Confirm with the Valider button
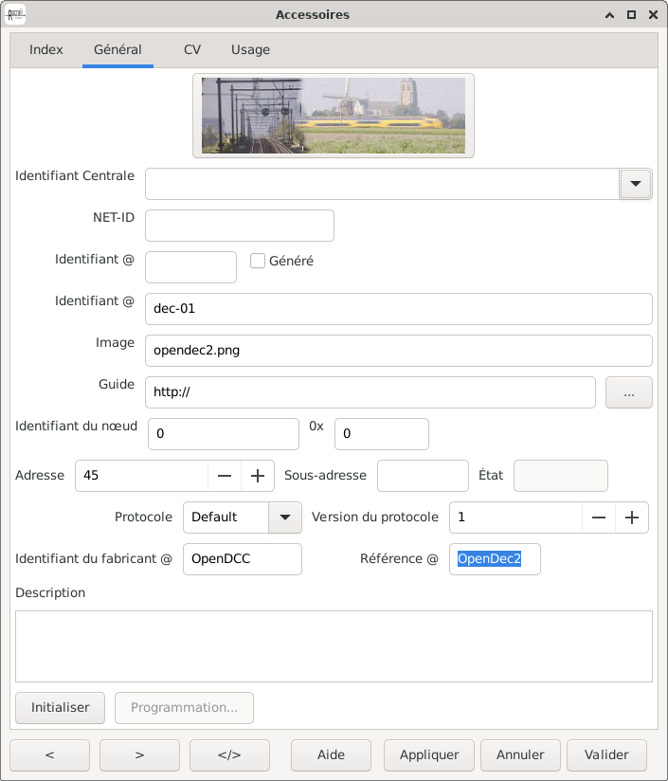This screenshot has height=781, width=668. [606, 755]
